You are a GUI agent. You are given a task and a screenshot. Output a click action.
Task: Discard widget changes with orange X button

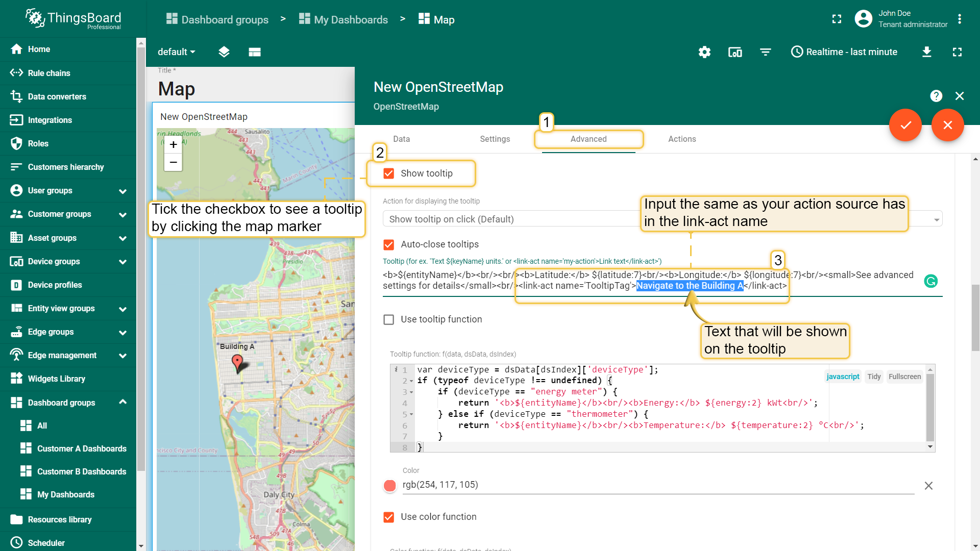(948, 125)
